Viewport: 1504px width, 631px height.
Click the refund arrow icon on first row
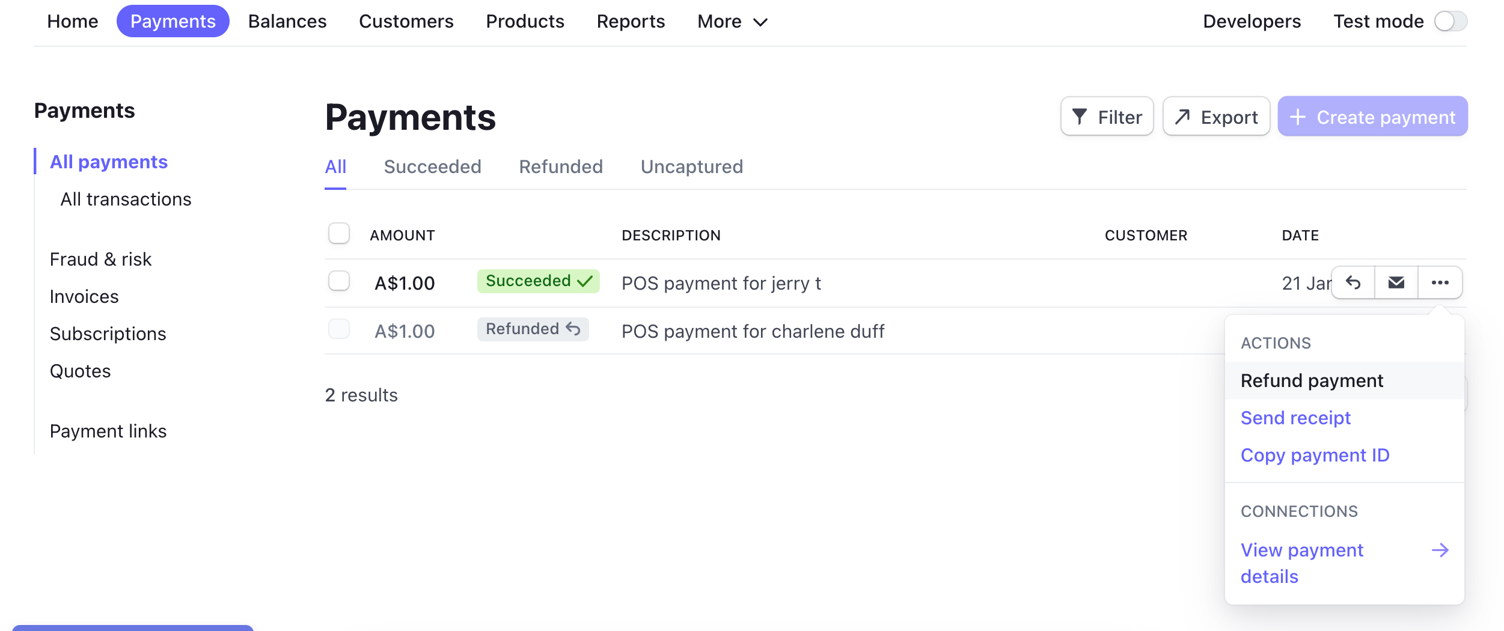pos(1353,282)
